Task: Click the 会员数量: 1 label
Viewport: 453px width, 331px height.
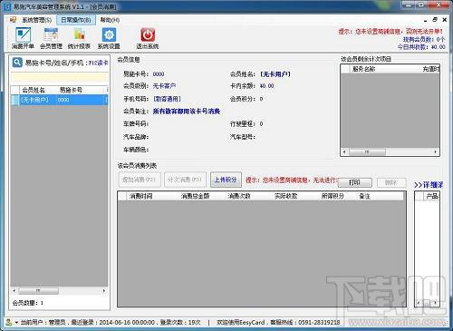Action: click(28, 303)
